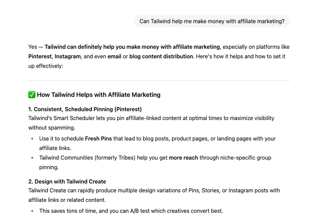
Task: Click the bold word "Pinterest" in intro
Action: tap(40, 56)
